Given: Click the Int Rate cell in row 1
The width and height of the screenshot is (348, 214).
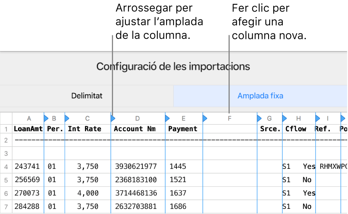Looking at the screenshot, I should coord(85,129).
